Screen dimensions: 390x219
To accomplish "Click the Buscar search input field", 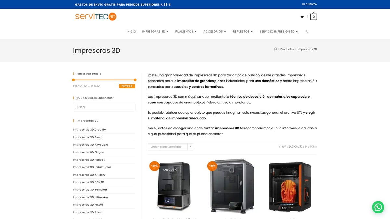I will tap(104, 107).
